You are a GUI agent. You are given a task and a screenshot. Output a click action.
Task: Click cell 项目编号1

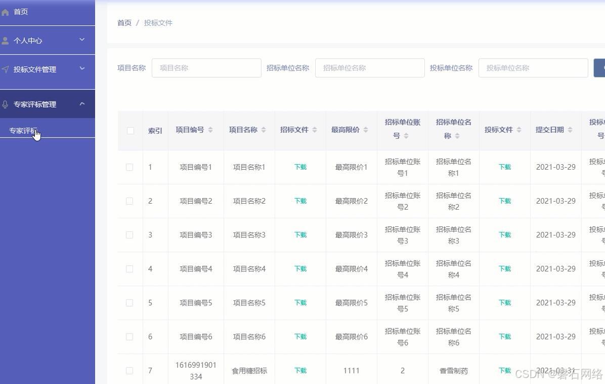196,167
